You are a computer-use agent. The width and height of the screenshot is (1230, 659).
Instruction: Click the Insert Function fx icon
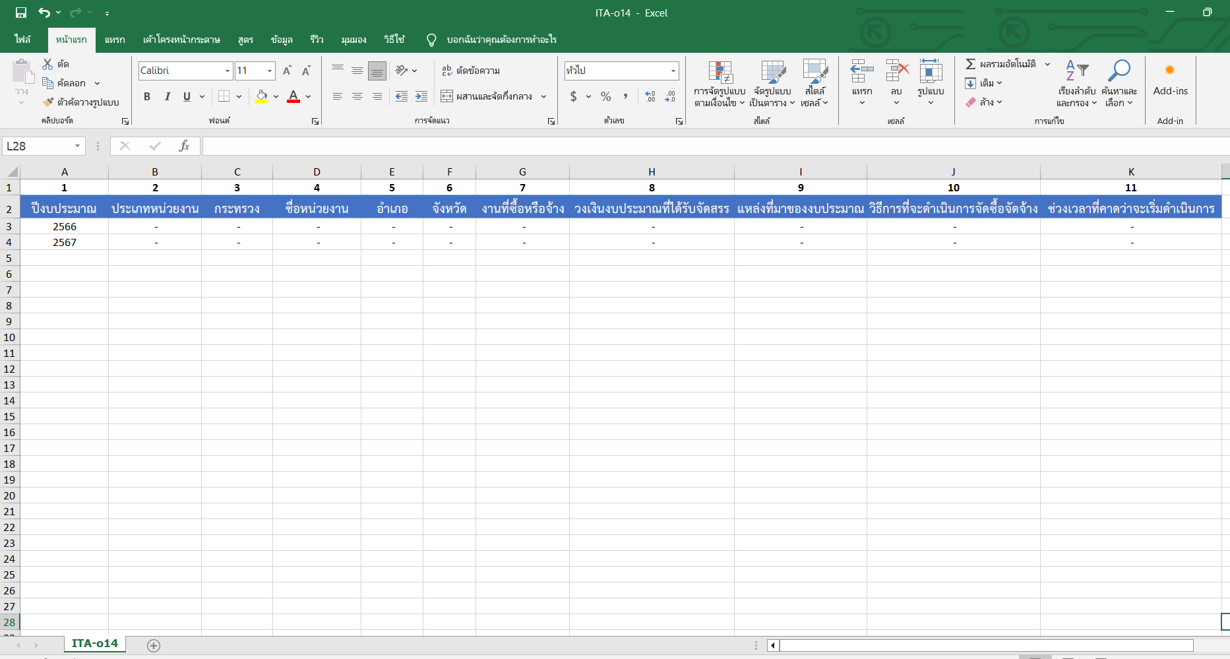(184, 146)
